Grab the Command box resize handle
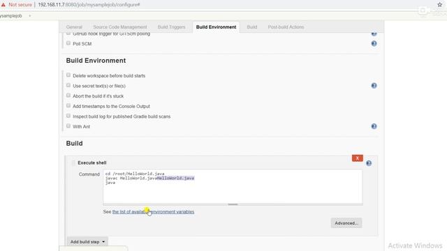Viewport: 447px width, 251px height. click(233, 204)
